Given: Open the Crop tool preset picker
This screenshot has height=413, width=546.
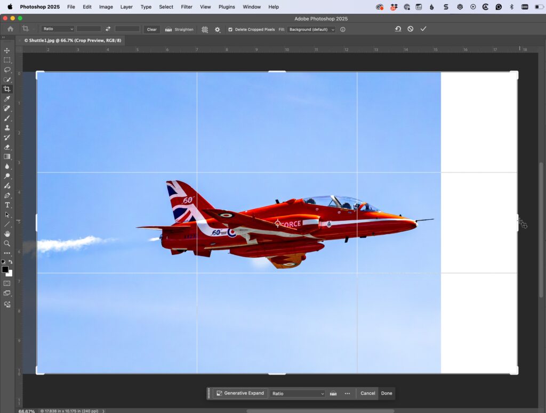Looking at the screenshot, I should click(x=26, y=29).
